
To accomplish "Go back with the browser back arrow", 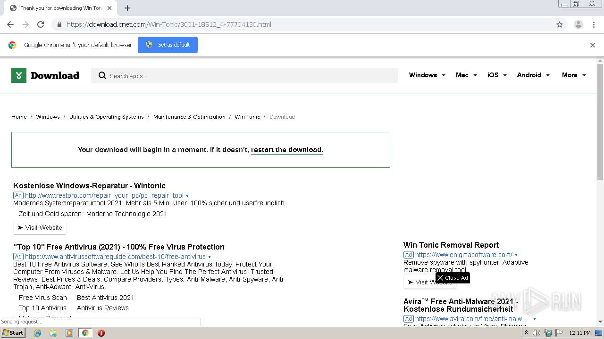I will 10,24.
